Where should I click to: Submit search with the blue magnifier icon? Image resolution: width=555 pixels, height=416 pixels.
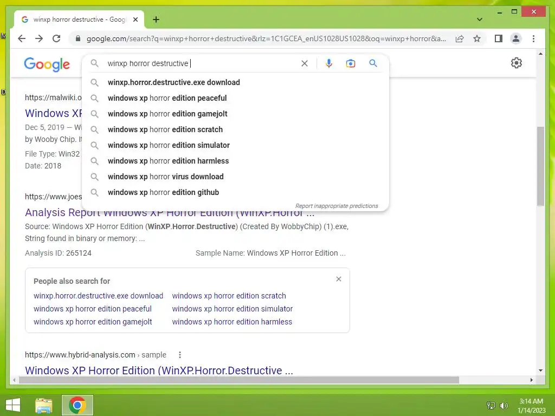tap(373, 63)
